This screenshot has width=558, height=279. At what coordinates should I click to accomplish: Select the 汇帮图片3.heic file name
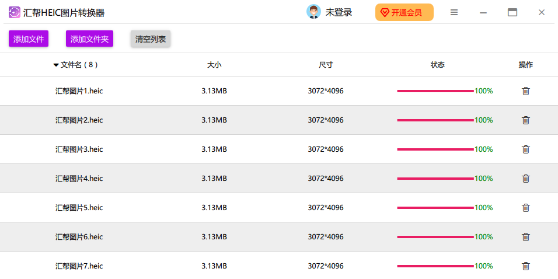point(79,149)
